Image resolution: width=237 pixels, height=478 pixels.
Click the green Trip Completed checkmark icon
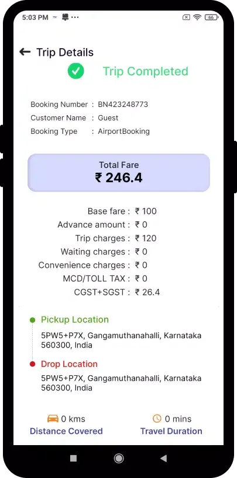(x=75, y=71)
